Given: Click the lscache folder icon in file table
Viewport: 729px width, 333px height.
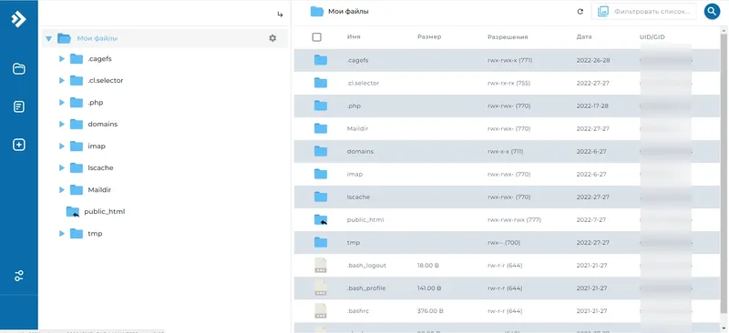Looking at the screenshot, I should pos(321,197).
